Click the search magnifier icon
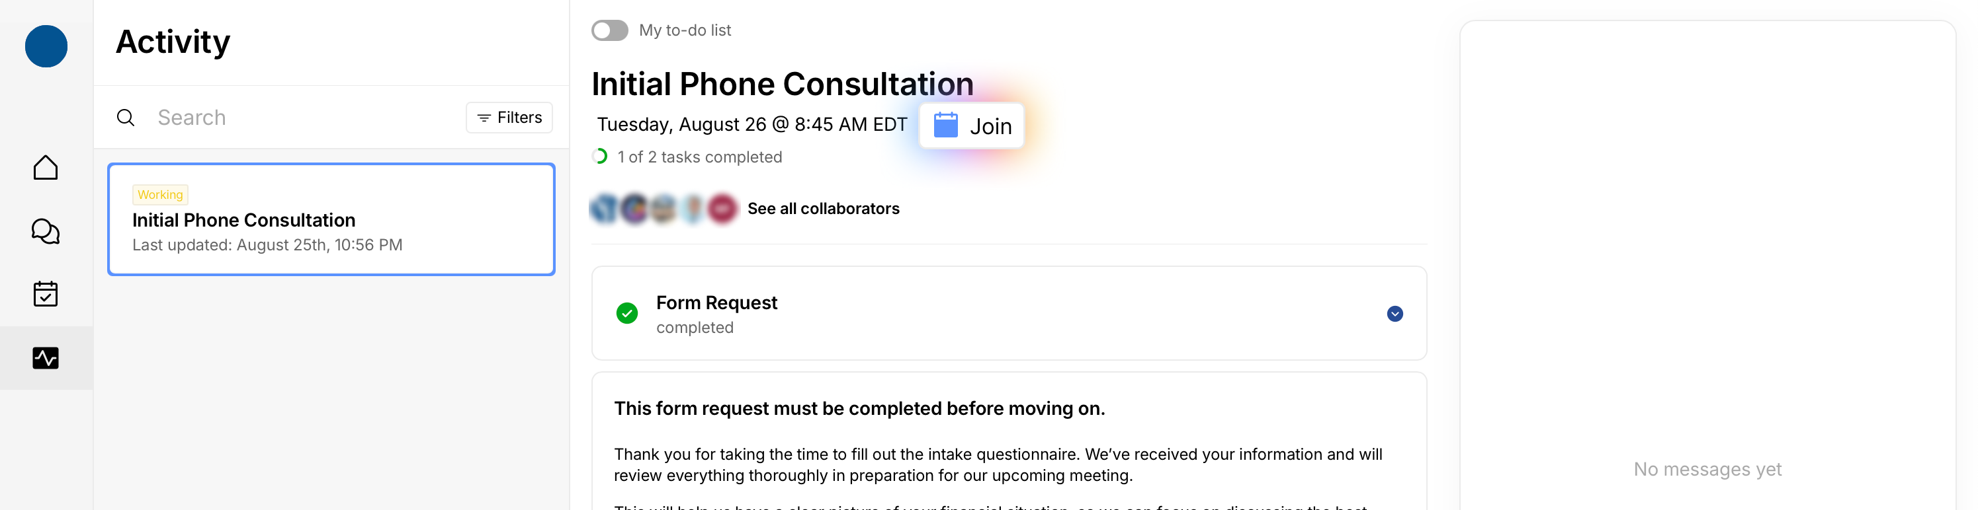 (126, 118)
